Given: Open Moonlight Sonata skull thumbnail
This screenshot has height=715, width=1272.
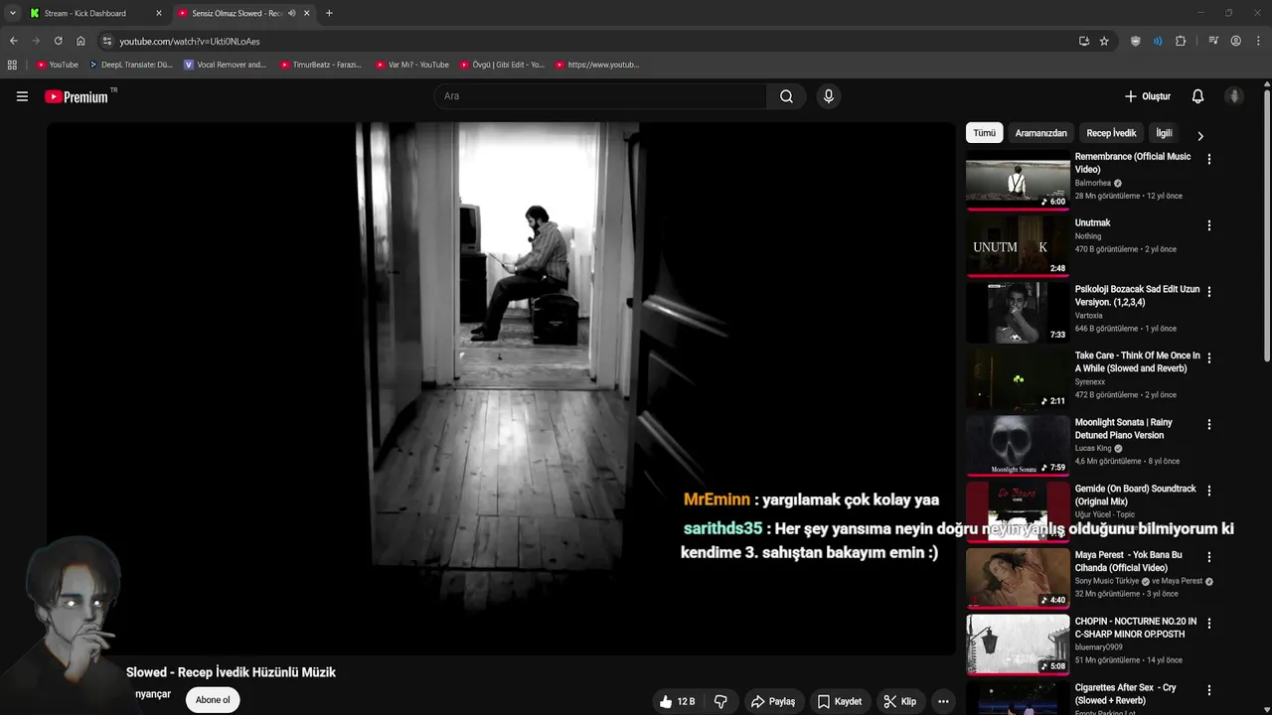Looking at the screenshot, I should click(1018, 446).
